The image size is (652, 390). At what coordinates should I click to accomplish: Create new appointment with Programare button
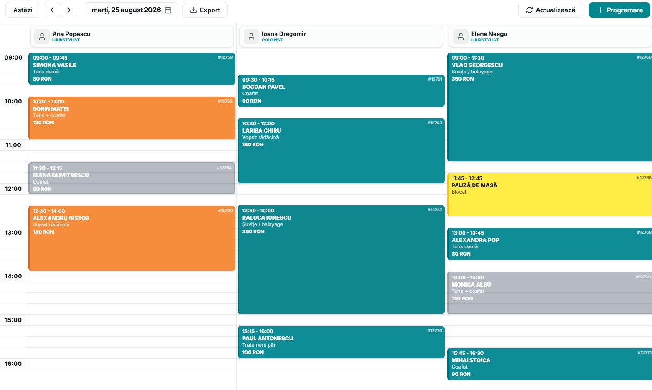click(x=619, y=10)
